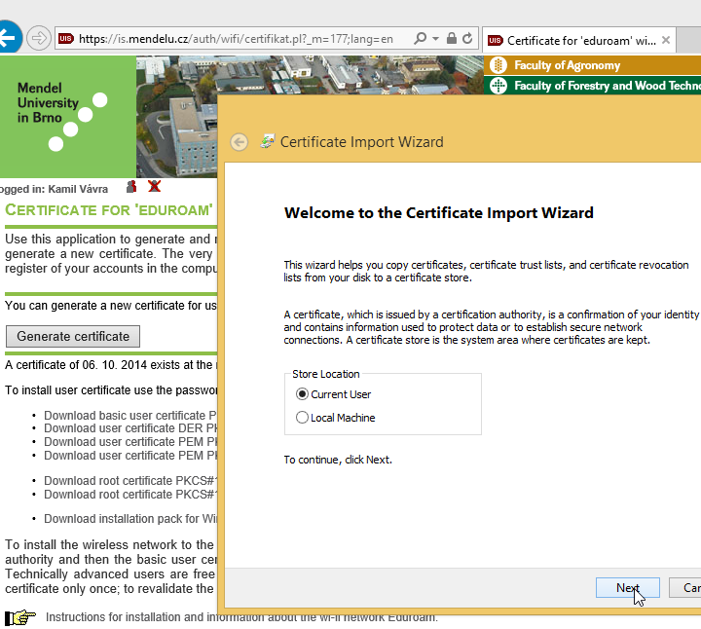Click the Faculty of Agronomy icon

pos(498,65)
